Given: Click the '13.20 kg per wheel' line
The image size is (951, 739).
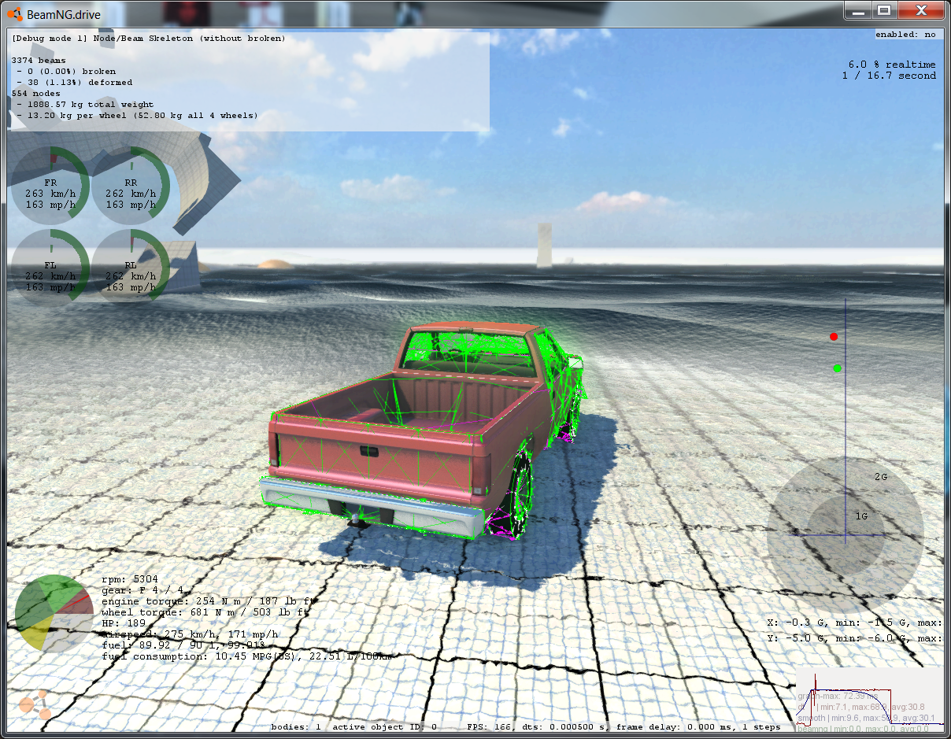Looking at the screenshot, I should pos(137,116).
